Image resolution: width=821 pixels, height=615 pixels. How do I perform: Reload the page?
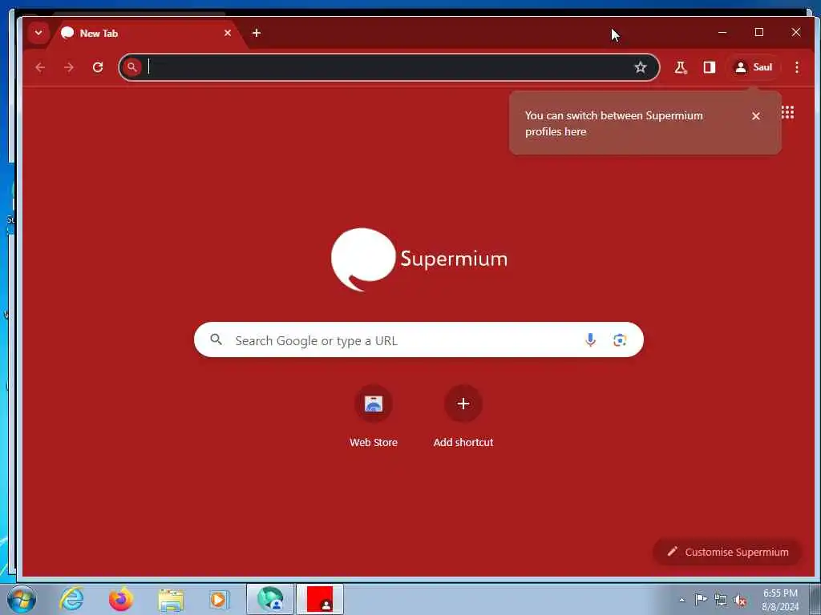click(97, 67)
